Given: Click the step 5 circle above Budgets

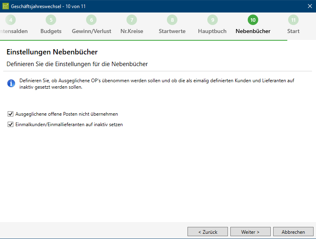Looking at the screenshot, I should pyautogui.click(x=51, y=20).
